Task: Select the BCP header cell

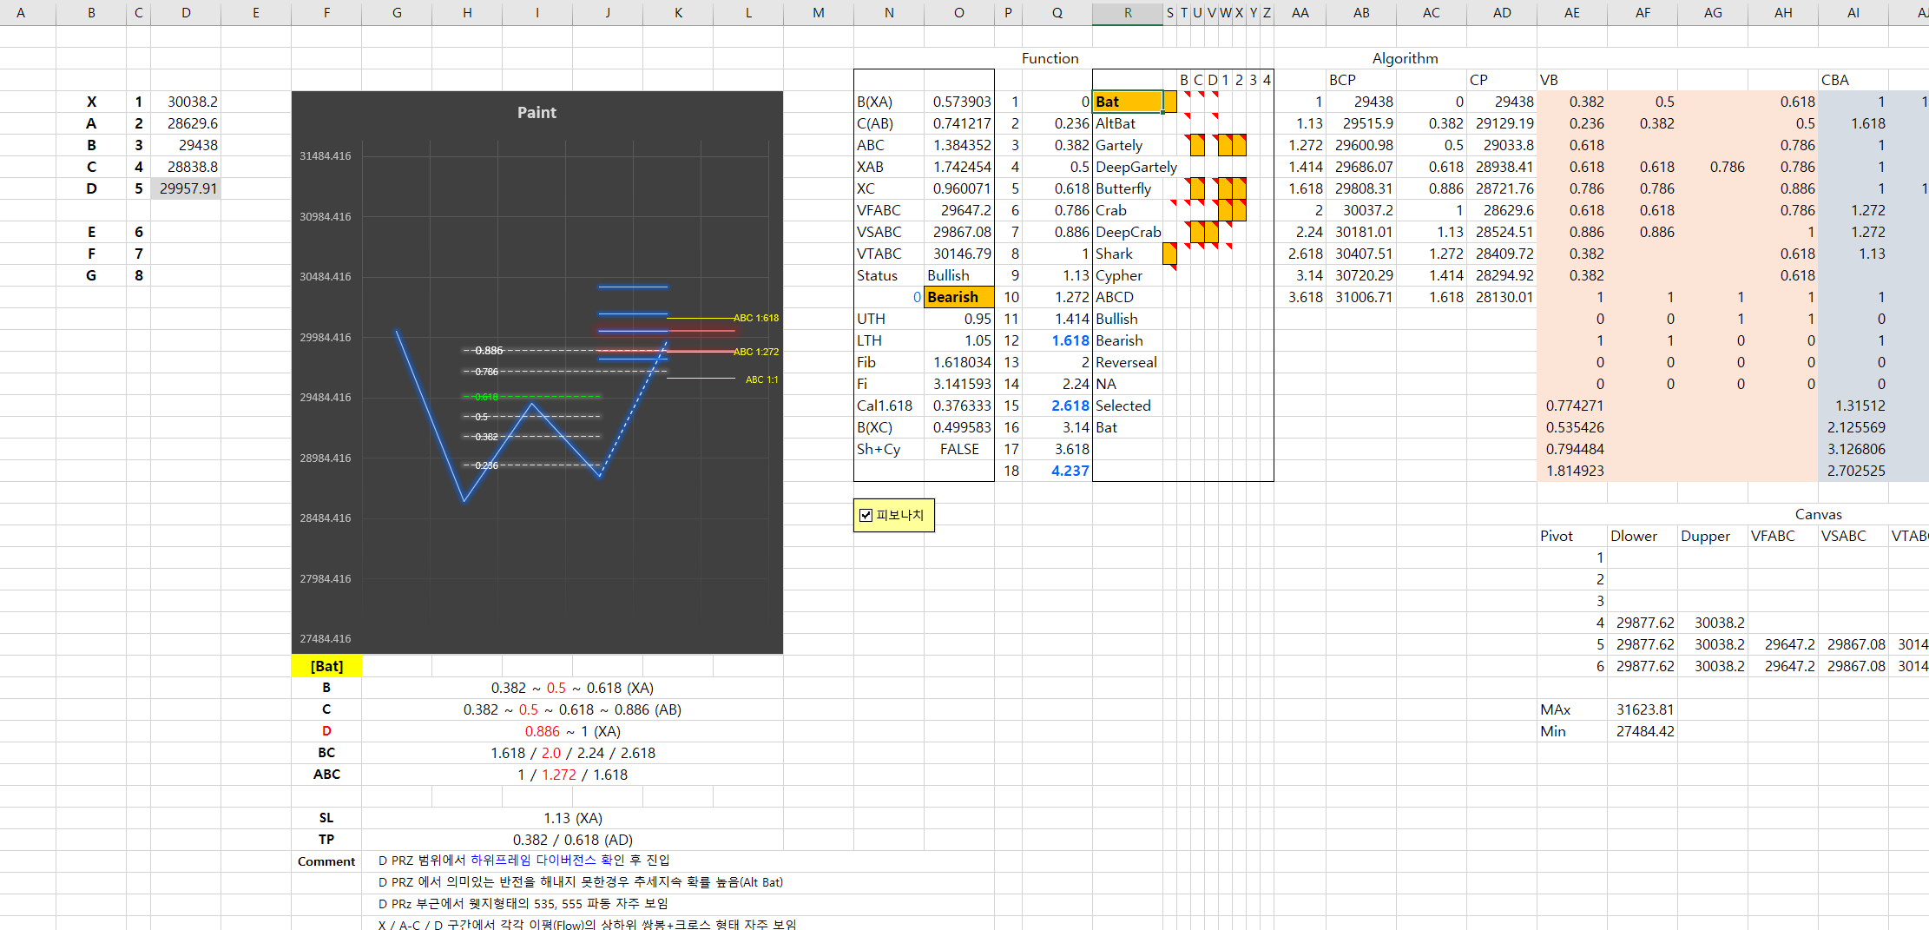Action: (x=1361, y=80)
